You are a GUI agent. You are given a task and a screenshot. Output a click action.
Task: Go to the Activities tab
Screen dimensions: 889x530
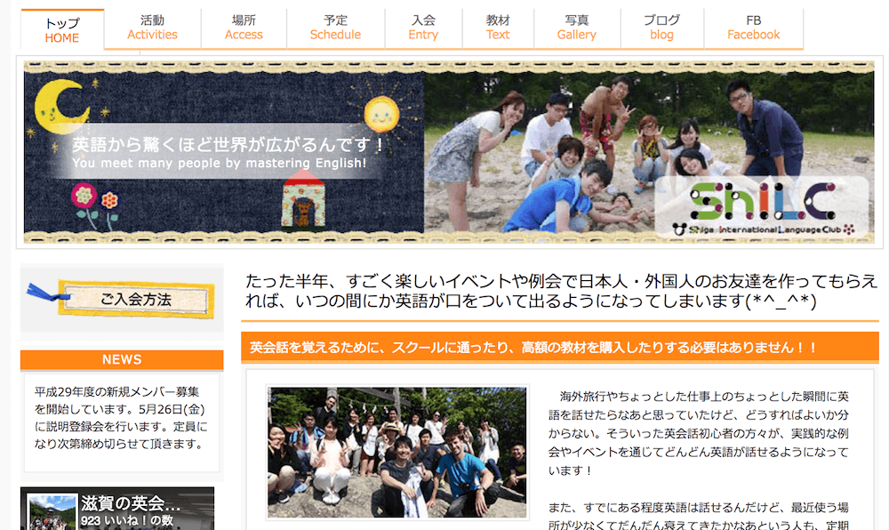(x=152, y=28)
